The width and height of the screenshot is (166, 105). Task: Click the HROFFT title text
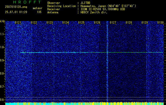27,2
